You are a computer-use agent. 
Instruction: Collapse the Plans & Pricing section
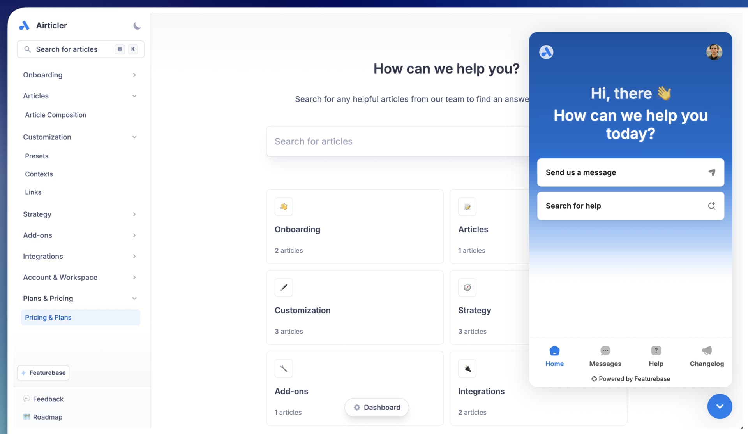click(x=134, y=298)
